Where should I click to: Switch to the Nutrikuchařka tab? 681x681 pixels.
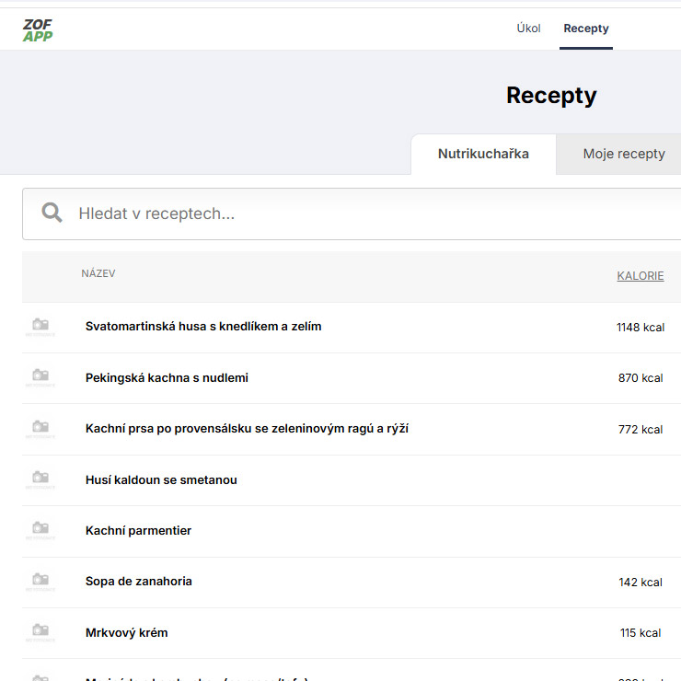point(483,154)
